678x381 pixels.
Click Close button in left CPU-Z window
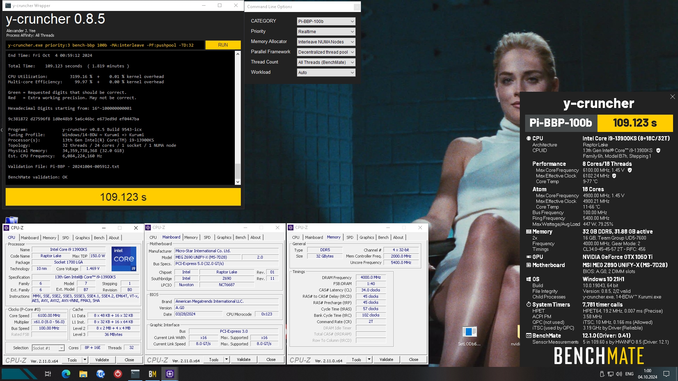tap(129, 360)
